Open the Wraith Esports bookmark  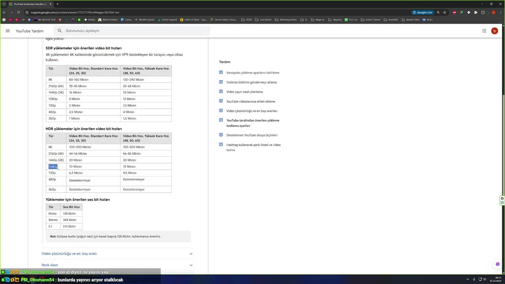click(x=144, y=19)
